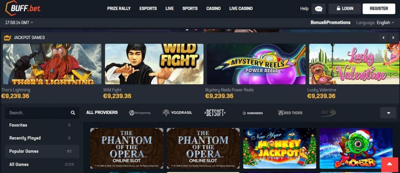Filter by Betsoft provider logo
400x173 pixels.
pyautogui.click(x=215, y=113)
